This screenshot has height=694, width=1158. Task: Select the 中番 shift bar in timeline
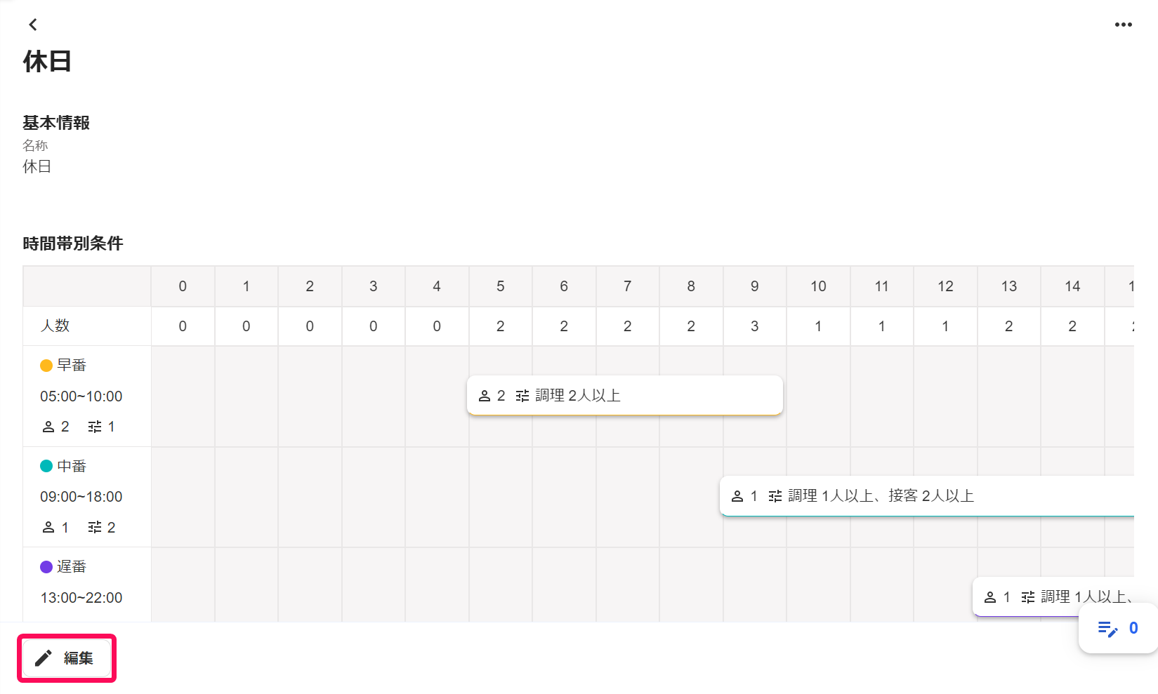click(x=927, y=496)
